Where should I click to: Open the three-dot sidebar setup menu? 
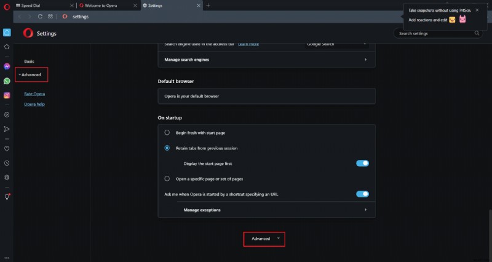tap(7, 258)
